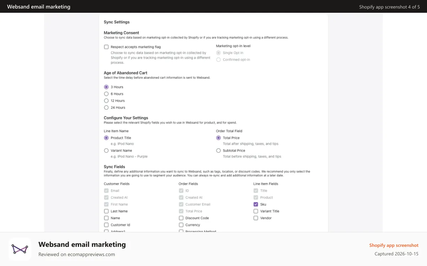Click the Marketing Consent heading
The height and width of the screenshot is (266, 427).
pyautogui.click(x=121, y=33)
